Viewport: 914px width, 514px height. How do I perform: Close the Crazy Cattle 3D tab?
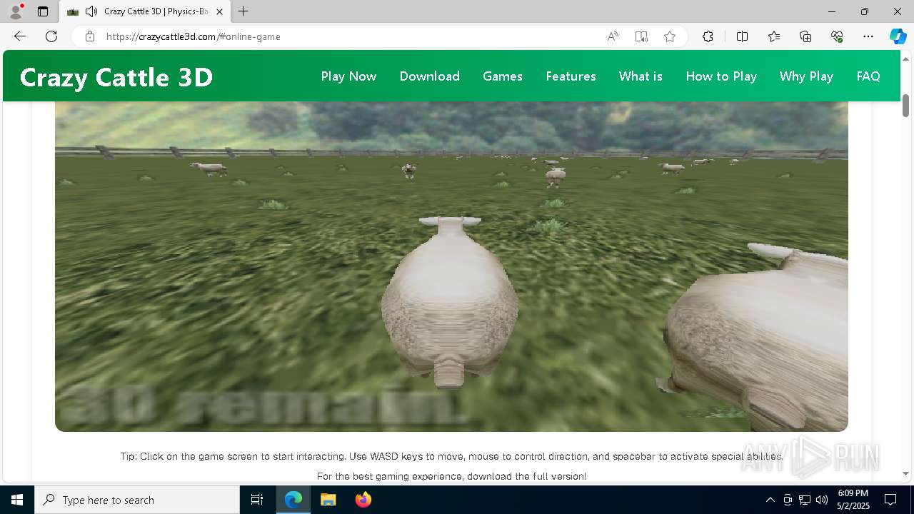pyautogui.click(x=219, y=11)
